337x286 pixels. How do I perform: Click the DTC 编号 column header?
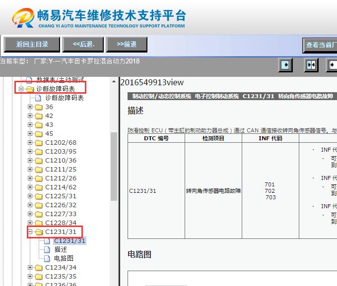click(156, 138)
